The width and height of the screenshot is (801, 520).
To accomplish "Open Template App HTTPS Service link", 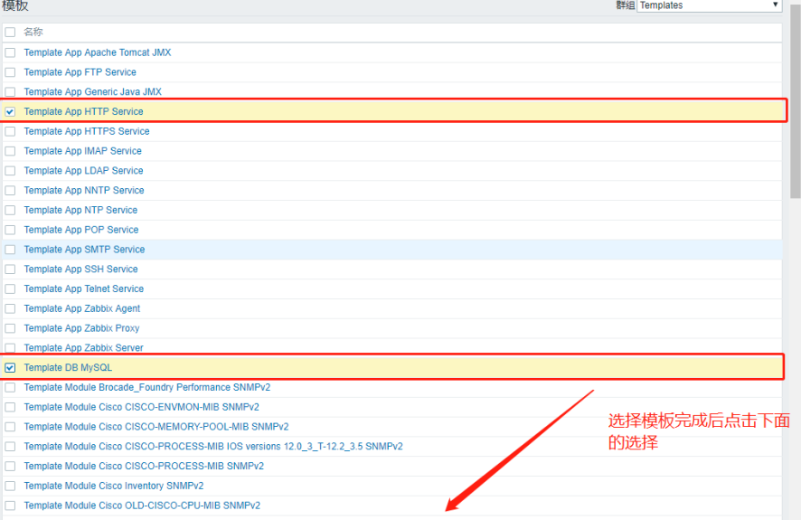I will pyautogui.click(x=87, y=131).
